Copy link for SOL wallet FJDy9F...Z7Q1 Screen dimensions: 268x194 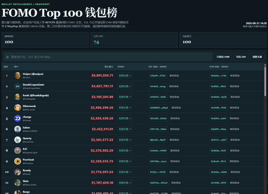click(174, 76)
